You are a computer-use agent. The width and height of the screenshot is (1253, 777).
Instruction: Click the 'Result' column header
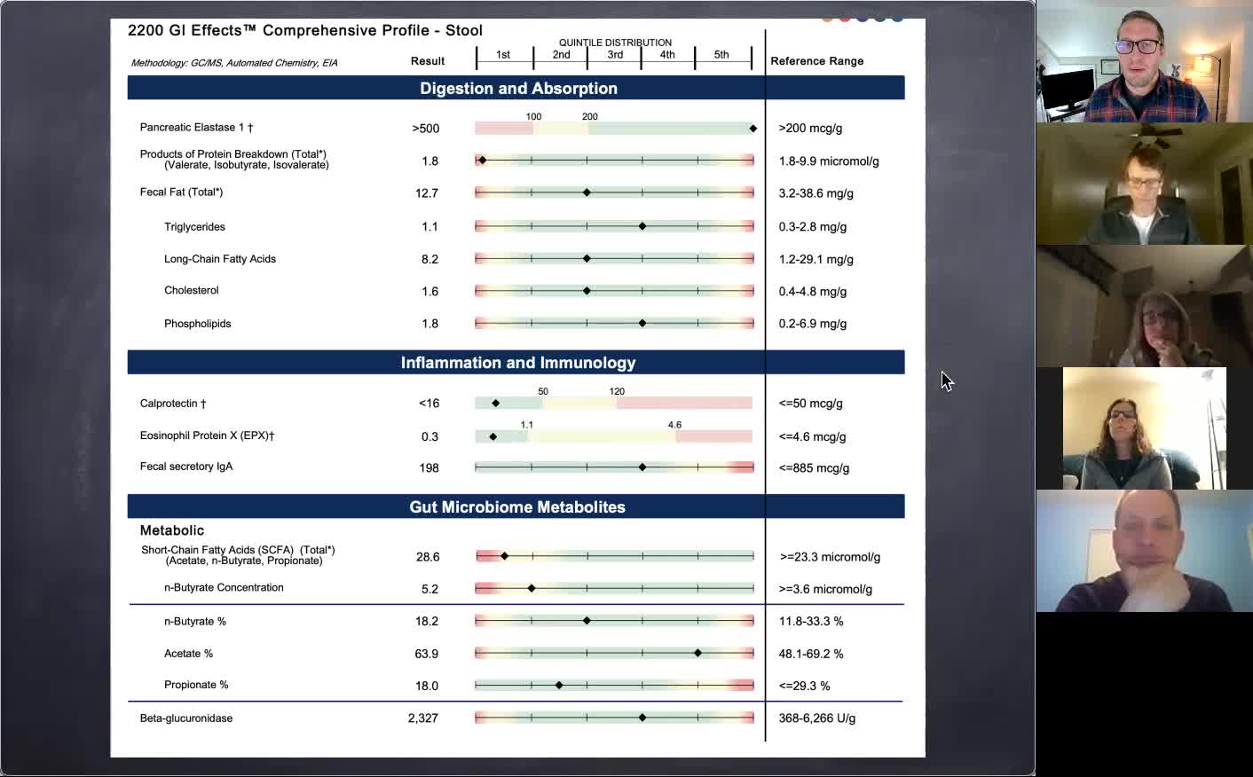point(428,61)
